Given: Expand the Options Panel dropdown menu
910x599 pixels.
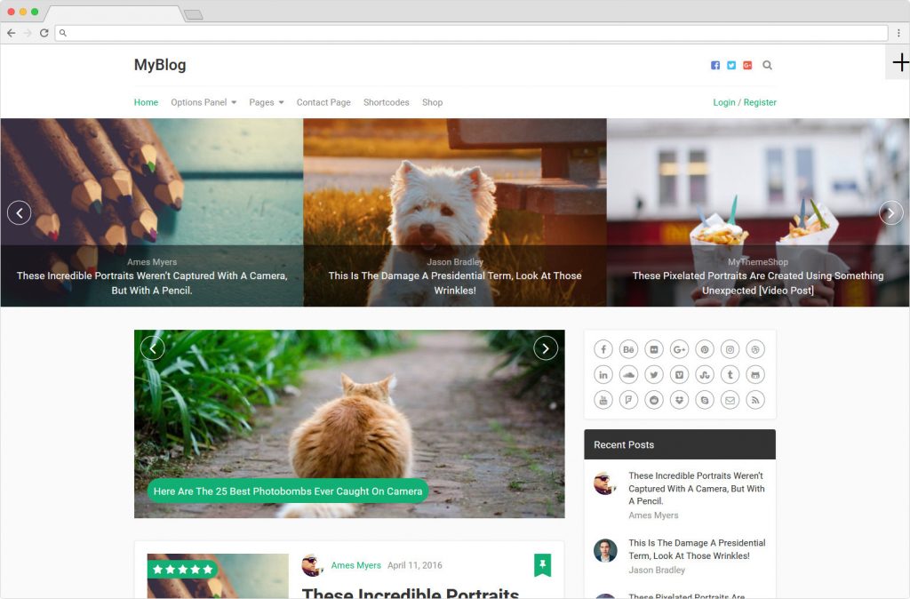Looking at the screenshot, I should (204, 102).
